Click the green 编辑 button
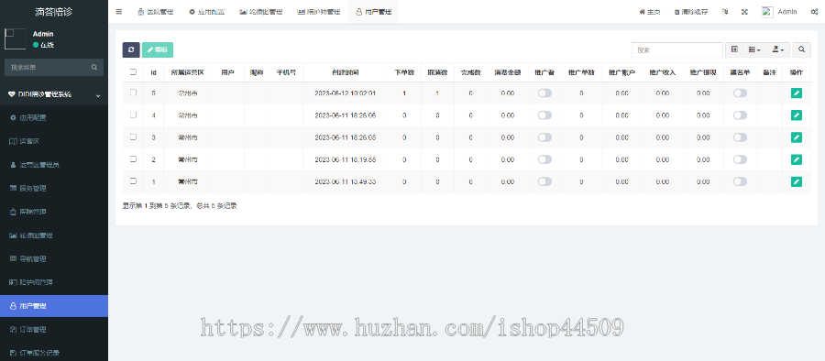This screenshot has height=361, width=825. click(x=158, y=49)
